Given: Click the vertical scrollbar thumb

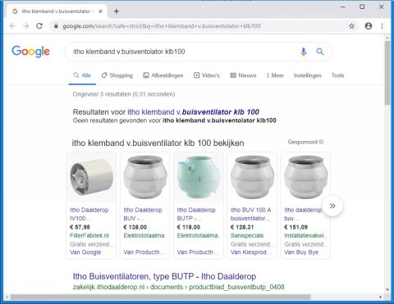Looking at the screenshot, I should click(387, 73).
